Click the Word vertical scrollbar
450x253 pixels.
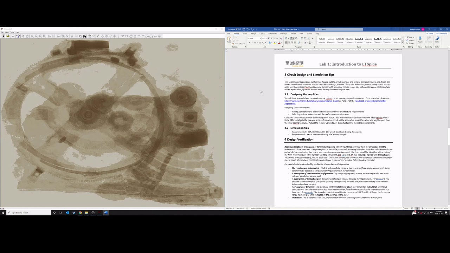coord(449,128)
